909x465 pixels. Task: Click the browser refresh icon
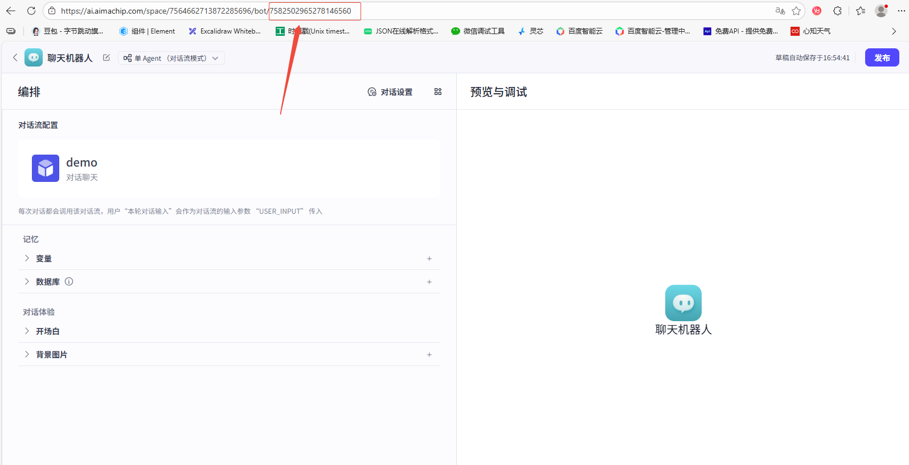click(31, 11)
